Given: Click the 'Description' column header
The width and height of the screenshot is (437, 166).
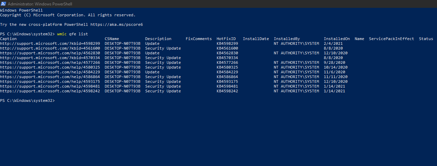Looking at the screenshot, I should (158, 39).
